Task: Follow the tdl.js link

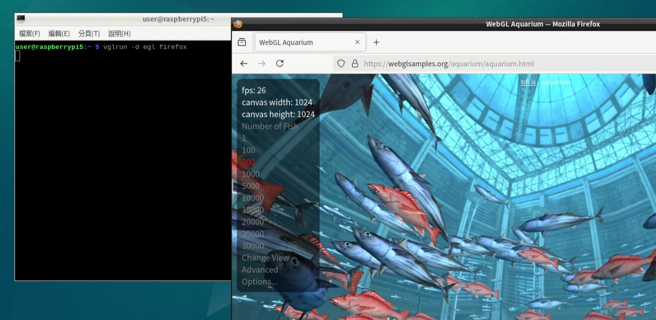Action: [x=528, y=82]
